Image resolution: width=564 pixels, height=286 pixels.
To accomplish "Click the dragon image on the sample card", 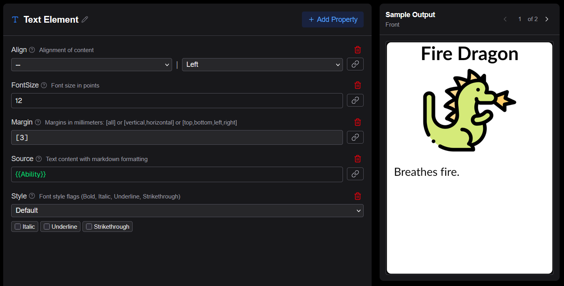I will [470, 110].
